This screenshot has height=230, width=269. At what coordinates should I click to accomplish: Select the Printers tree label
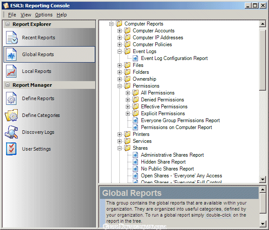[x=141, y=134]
